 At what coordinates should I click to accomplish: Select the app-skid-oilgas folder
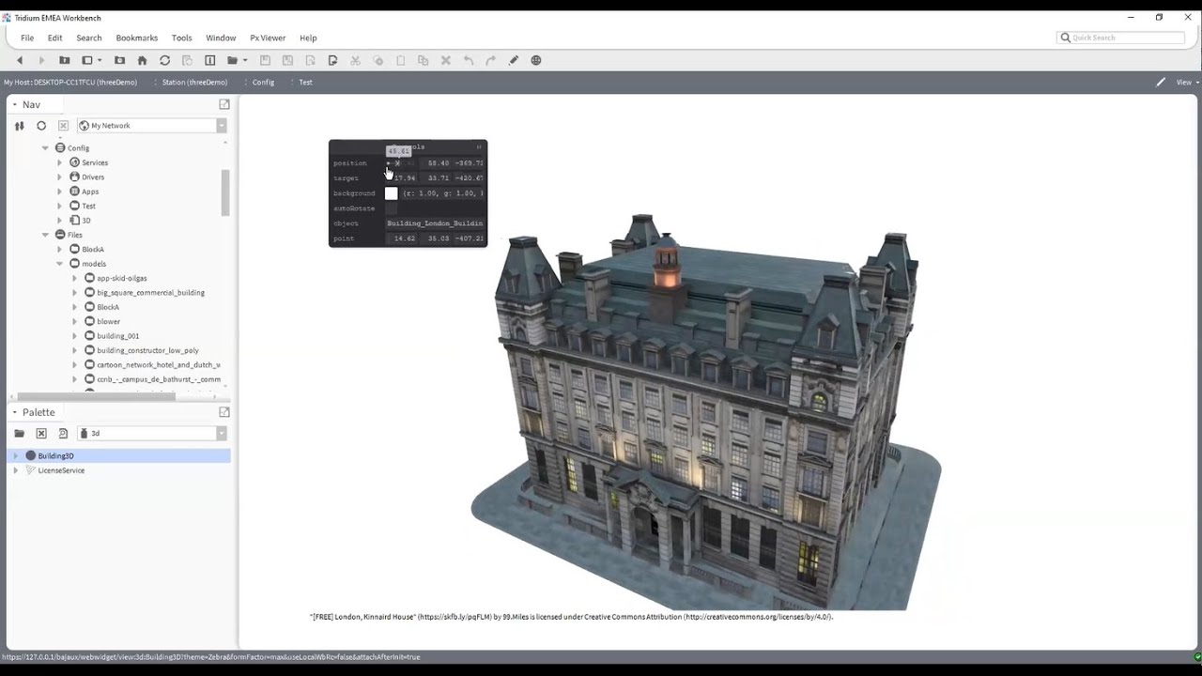coord(121,279)
